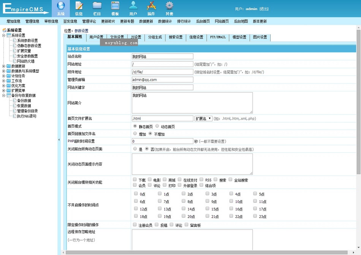Click the 参数设置 breadcrumb link

point(81,31)
